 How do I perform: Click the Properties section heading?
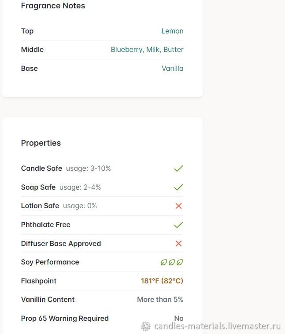click(41, 143)
